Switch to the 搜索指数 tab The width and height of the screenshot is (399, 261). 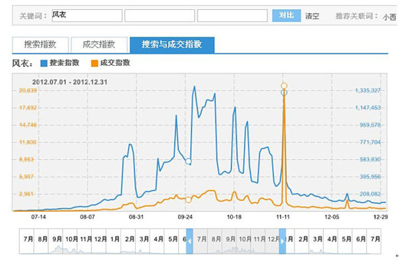click(x=40, y=45)
